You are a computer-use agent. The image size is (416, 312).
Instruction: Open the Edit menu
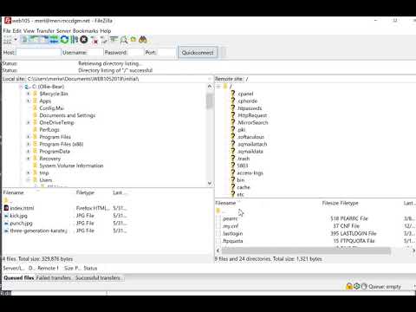pos(17,30)
